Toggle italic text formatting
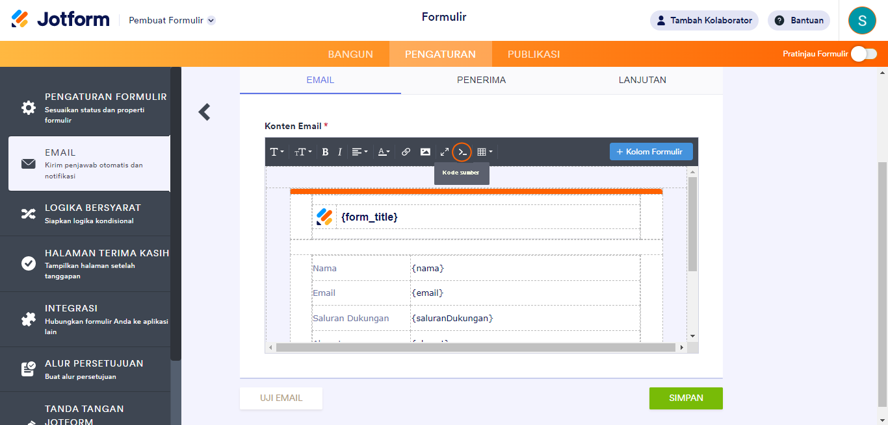This screenshot has width=888, height=425. (x=339, y=152)
